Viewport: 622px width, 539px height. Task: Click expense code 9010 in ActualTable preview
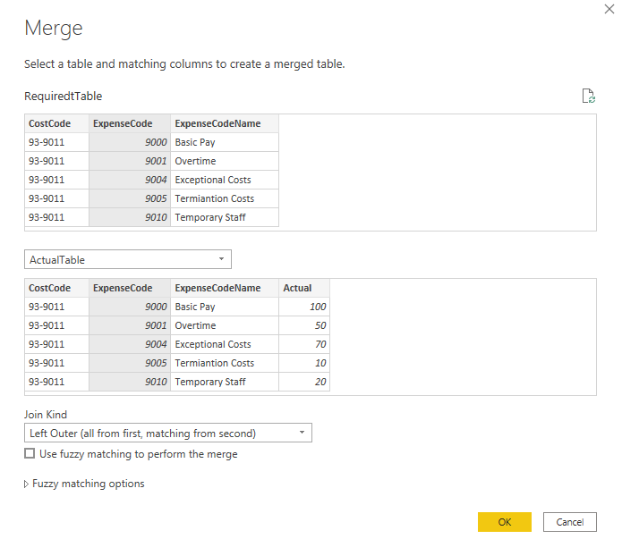tap(130, 382)
